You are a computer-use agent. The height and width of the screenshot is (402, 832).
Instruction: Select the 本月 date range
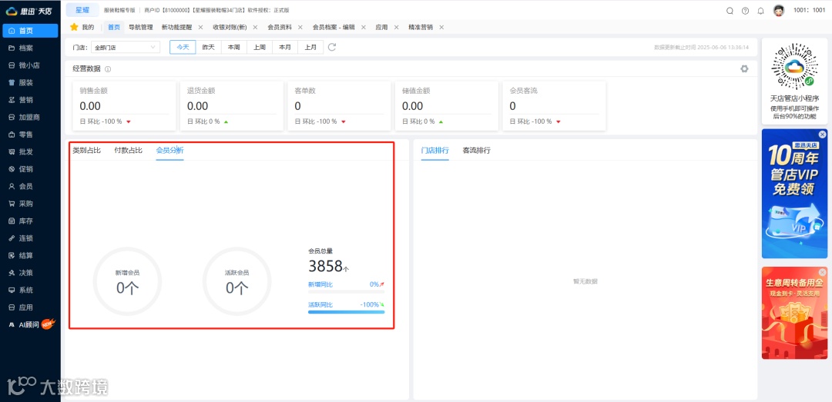pyautogui.click(x=285, y=47)
